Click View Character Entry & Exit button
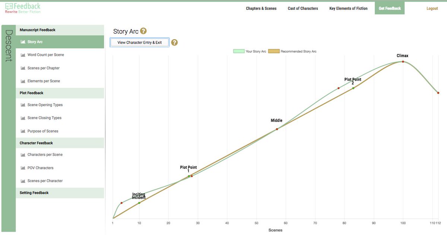 click(140, 42)
